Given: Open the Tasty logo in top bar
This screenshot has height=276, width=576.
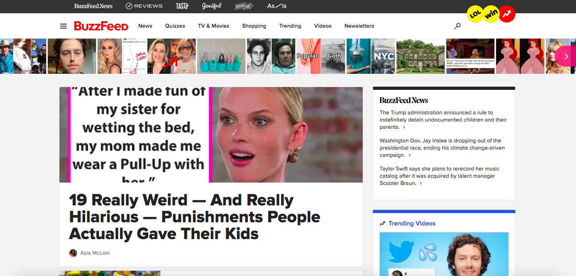Looking at the screenshot, I should tap(182, 6).
